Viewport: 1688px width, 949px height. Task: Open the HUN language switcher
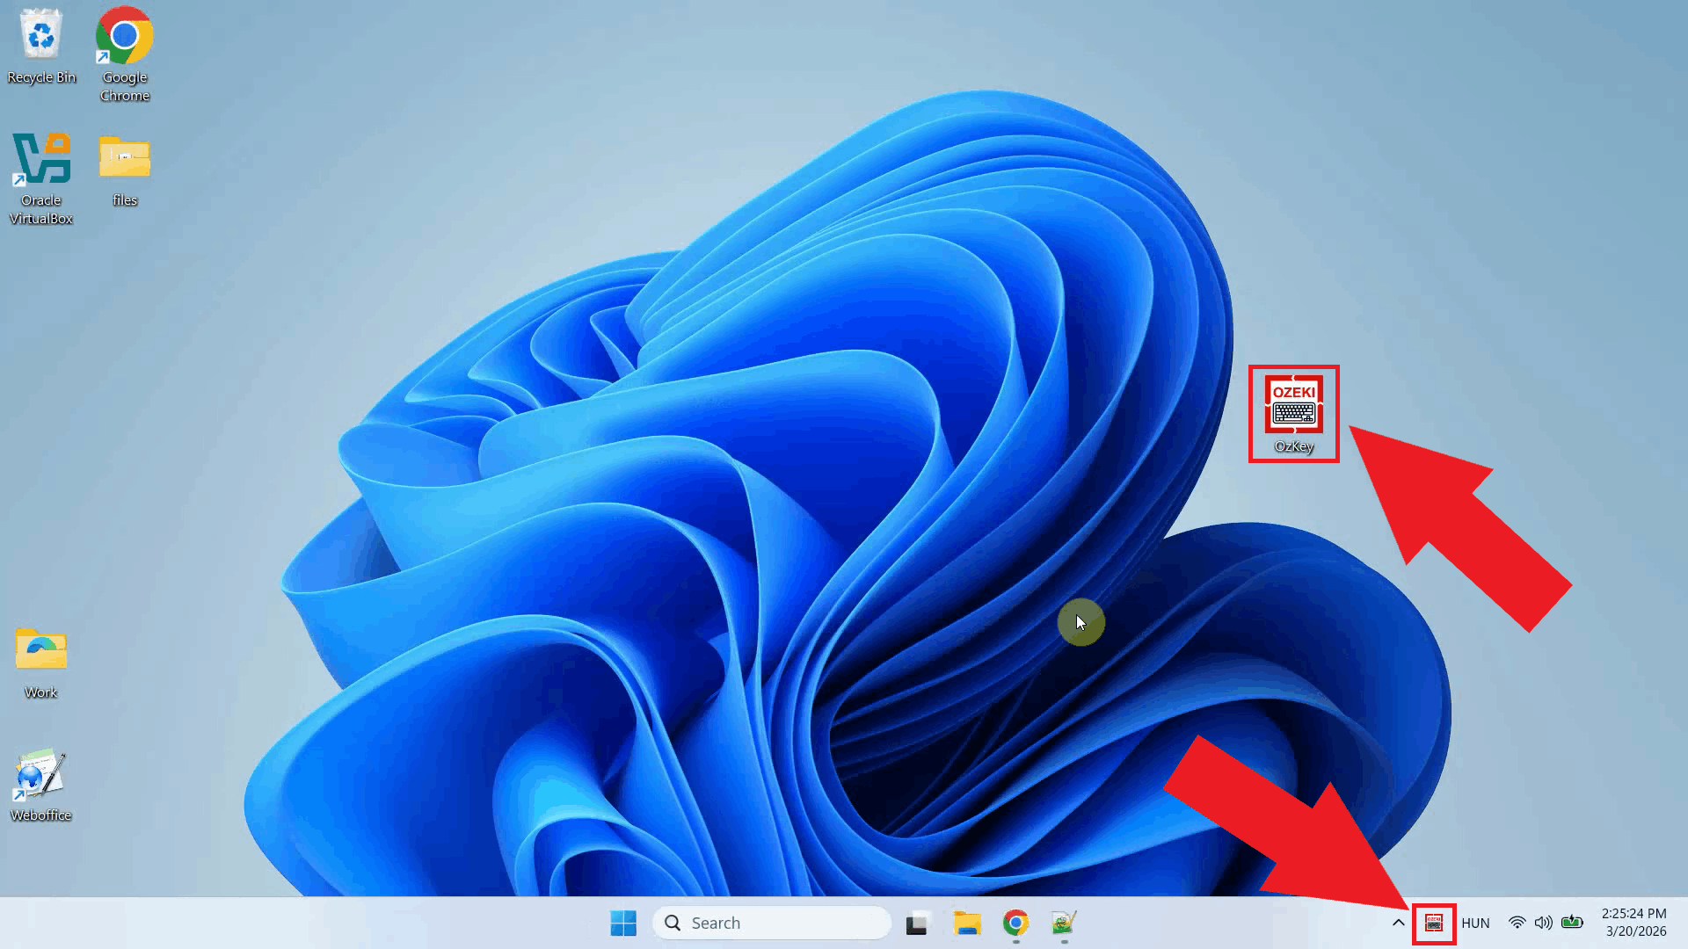pos(1475,924)
